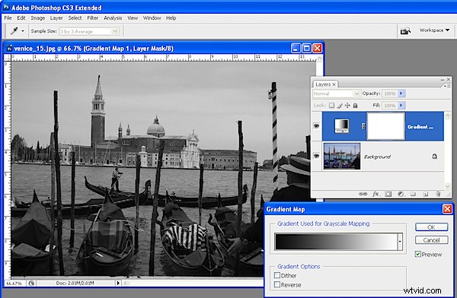
Task: Expand the Opacity slider arrow
Action: click(x=401, y=94)
